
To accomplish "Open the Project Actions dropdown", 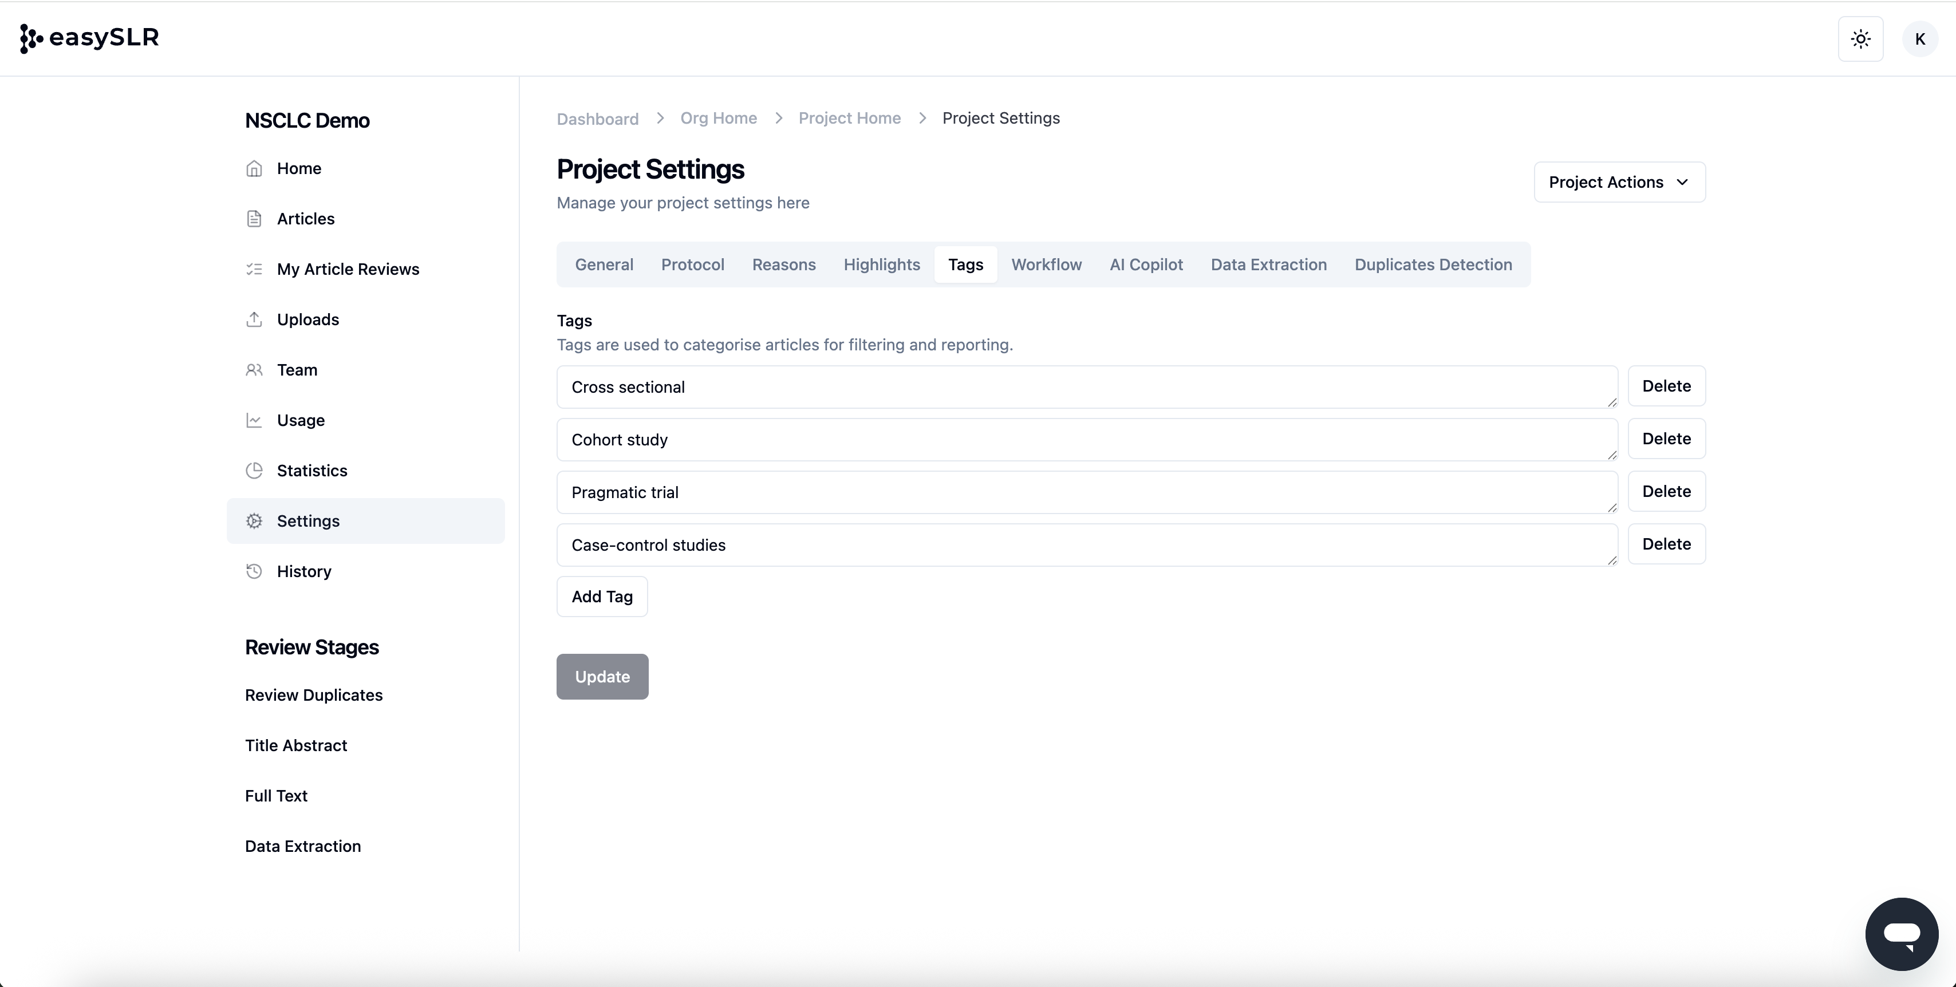I will (x=1620, y=182).
